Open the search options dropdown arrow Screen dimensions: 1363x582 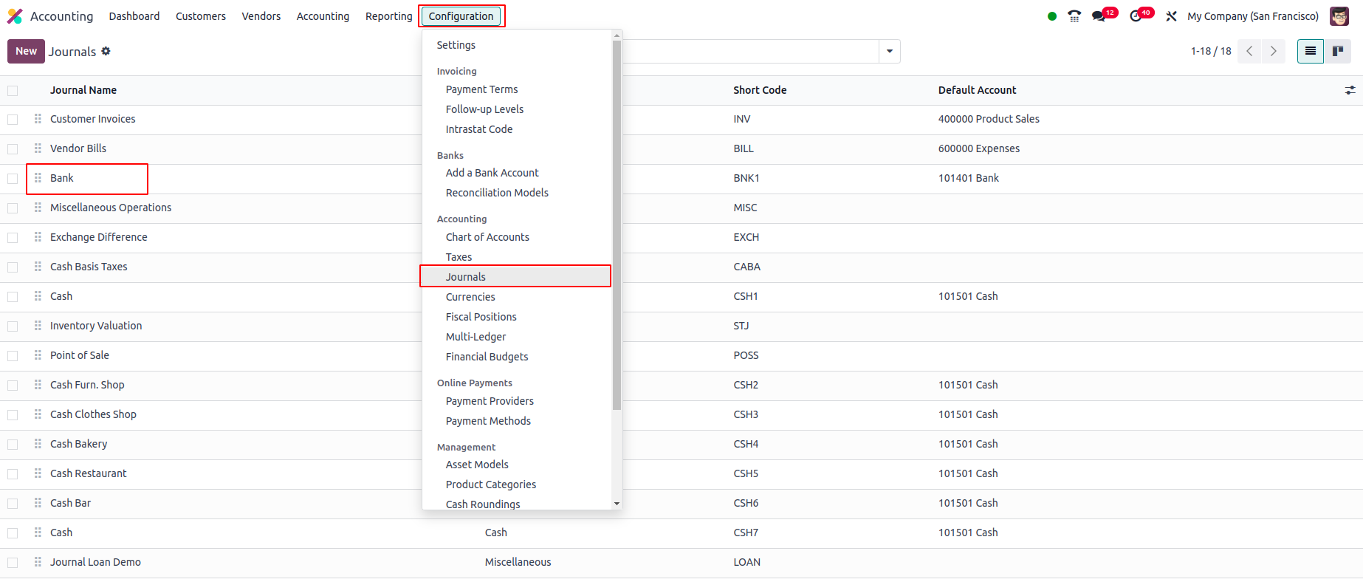(x=890, y=51)
